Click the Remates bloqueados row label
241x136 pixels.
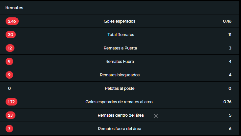(x=120, y=75)
